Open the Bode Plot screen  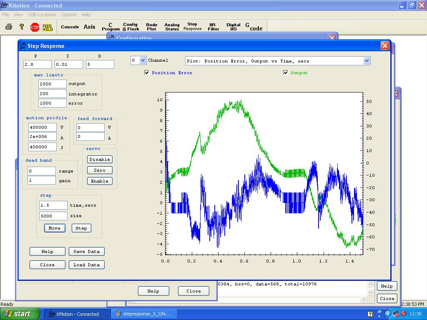(x=152, y=27)
